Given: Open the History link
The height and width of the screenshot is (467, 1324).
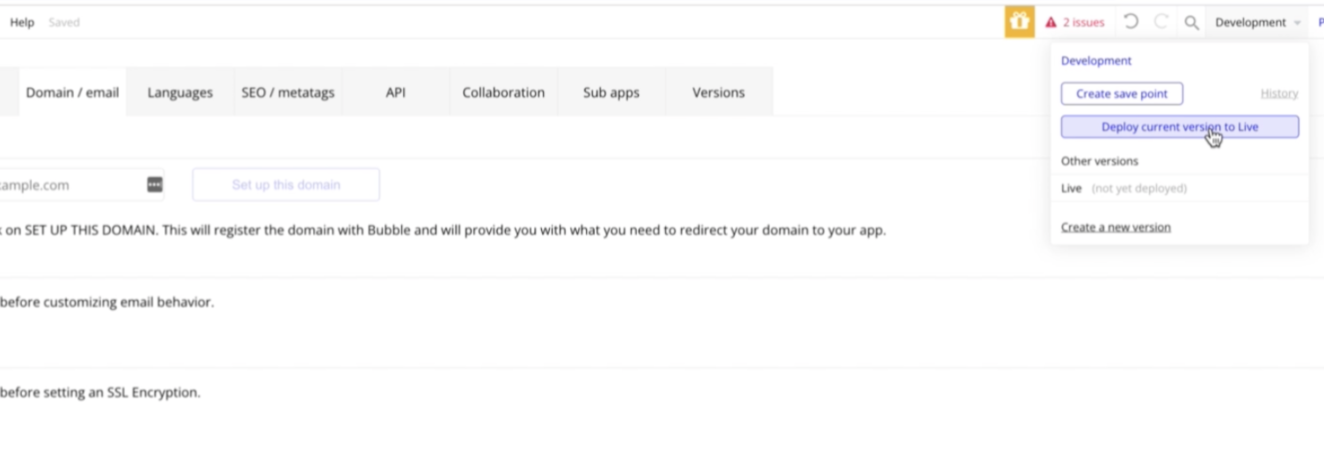Looking at the screenshot, I should coord(1279,93).
